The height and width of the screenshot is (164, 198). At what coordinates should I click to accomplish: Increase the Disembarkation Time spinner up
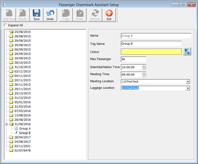(144, 66)
